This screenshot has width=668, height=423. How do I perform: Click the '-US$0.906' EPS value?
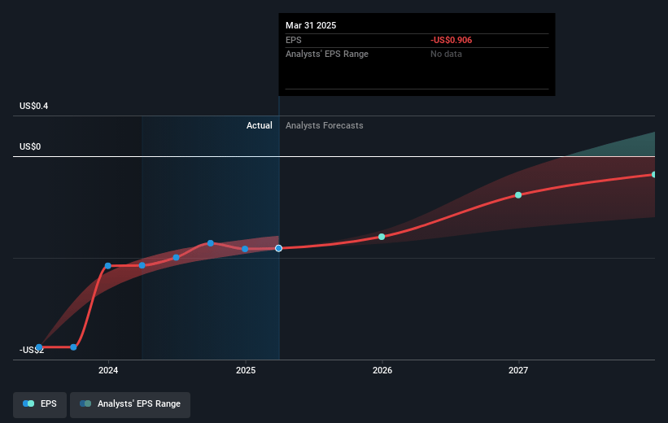451,40
